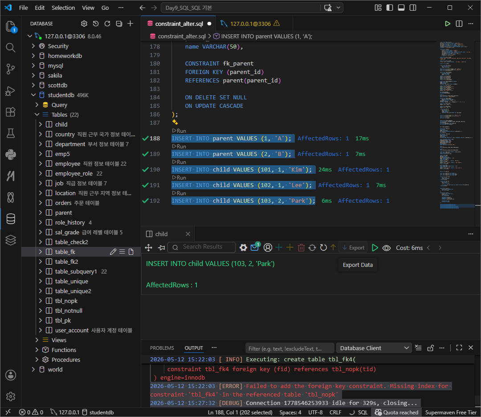Toggle output scroll lock
Viewport: 481px width, 417px height.
pos(430,347)
